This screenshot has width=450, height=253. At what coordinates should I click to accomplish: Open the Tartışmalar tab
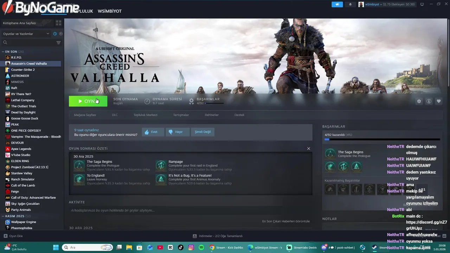tap(181, 115)
